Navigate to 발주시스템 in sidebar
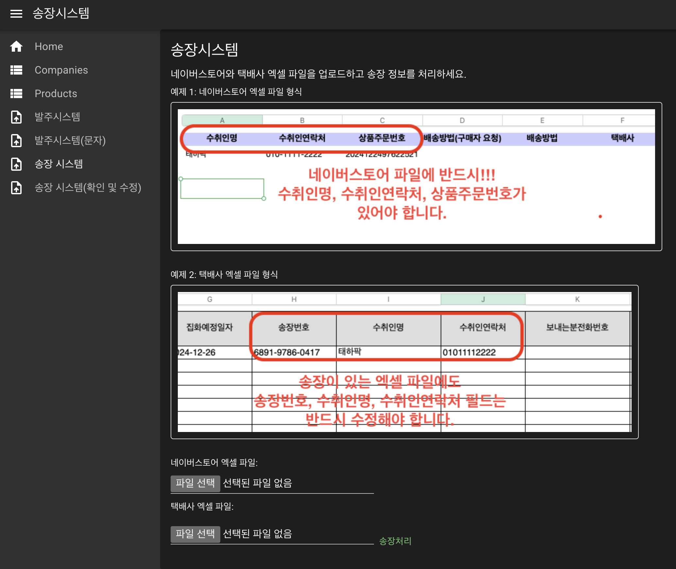The height and width of the screenshot is (569, 676). (58, 117)
